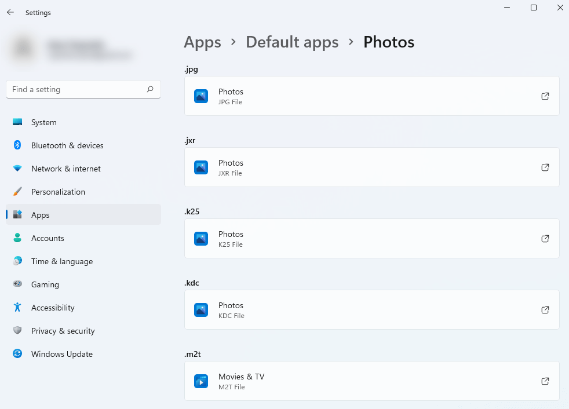Open Windows Update page
This screenshot has width=569, height=409.
coord(61,354)
